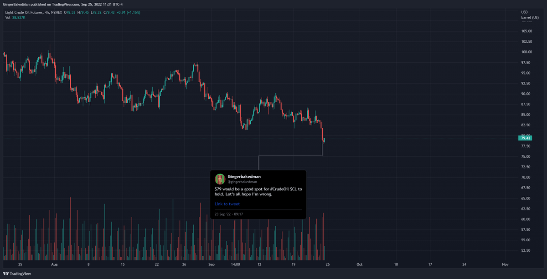Click the 95.00 price axis label
The image size is (547, 279).
click(526, 73)
